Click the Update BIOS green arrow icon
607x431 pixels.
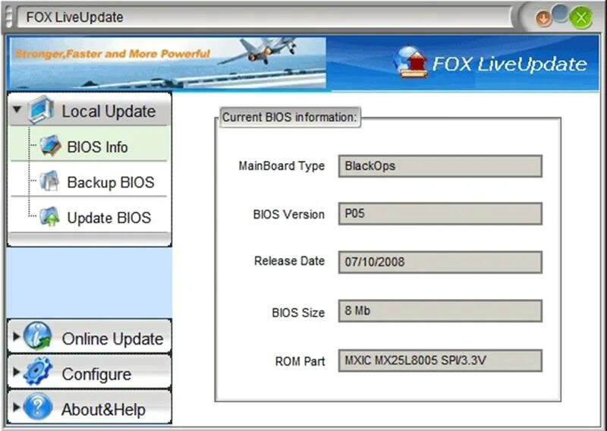49,216
